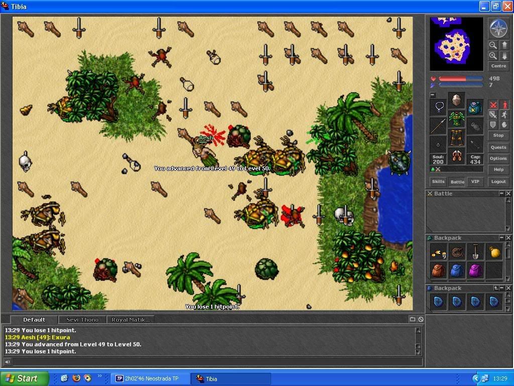
Task: Select the green armor slot
Action: tap(456, 119)
